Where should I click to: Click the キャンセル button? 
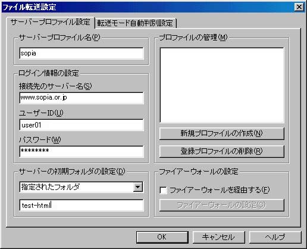click(x=218, y=237)
